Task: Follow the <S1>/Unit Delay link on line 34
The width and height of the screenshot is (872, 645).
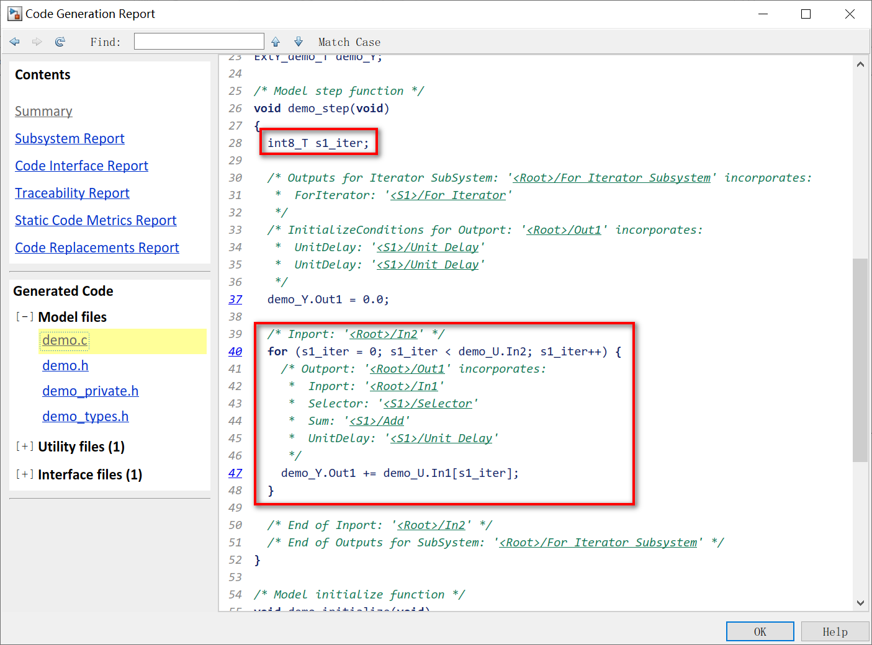Action: click(x=428, y=247)
